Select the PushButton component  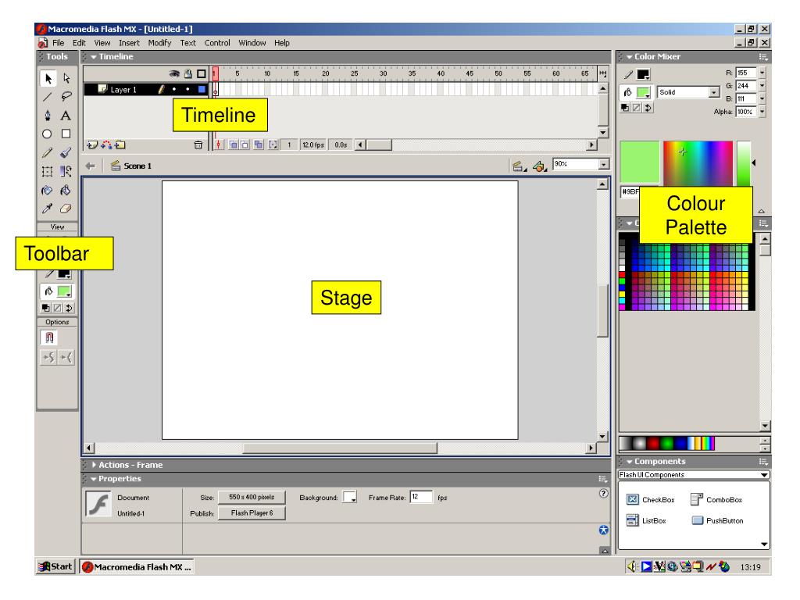click(717, 520)
